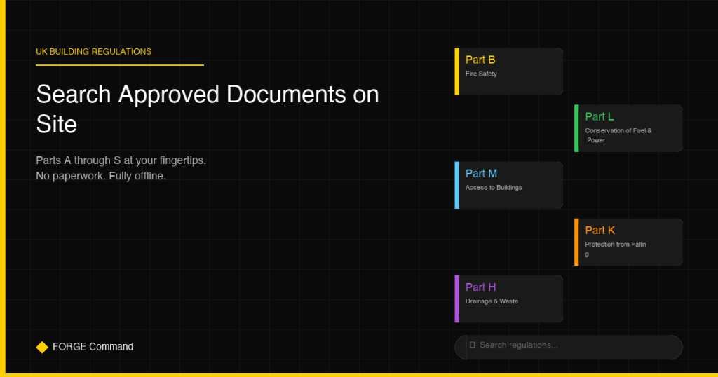Click the 'FORGE Command' brand name
Viewport: 718px width, 377px height.
pos(93,347)
